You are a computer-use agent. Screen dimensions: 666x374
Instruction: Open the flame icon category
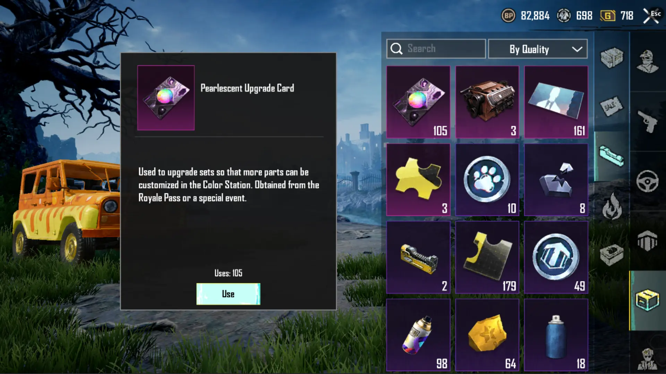click(x=612, y=206)
